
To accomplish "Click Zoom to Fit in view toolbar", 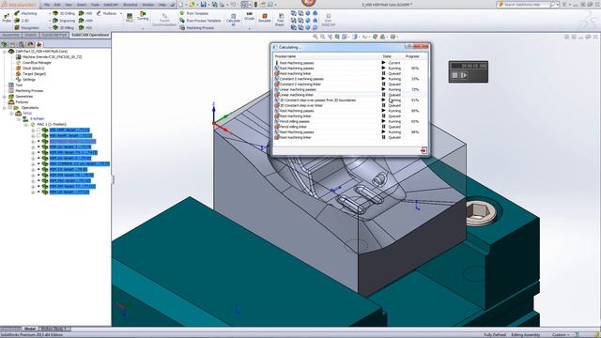I will [x=316, y=37].
